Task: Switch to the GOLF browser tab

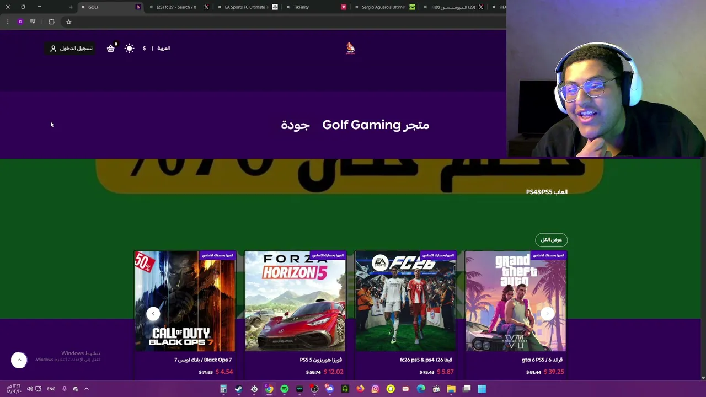Action: tap(112, 7)
